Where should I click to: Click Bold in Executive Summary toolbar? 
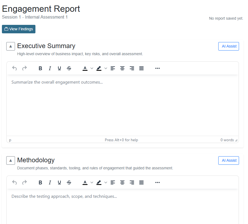(40, 68)
